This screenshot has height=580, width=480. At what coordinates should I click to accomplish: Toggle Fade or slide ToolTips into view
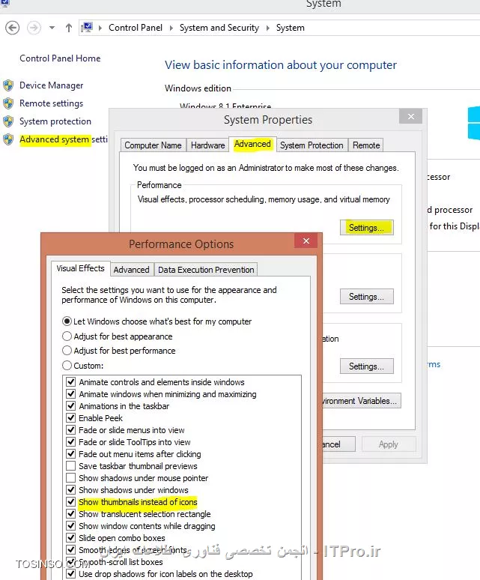coord(71,441)
